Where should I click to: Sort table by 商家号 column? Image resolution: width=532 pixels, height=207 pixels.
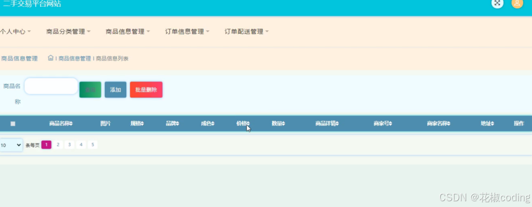point(383,123)
